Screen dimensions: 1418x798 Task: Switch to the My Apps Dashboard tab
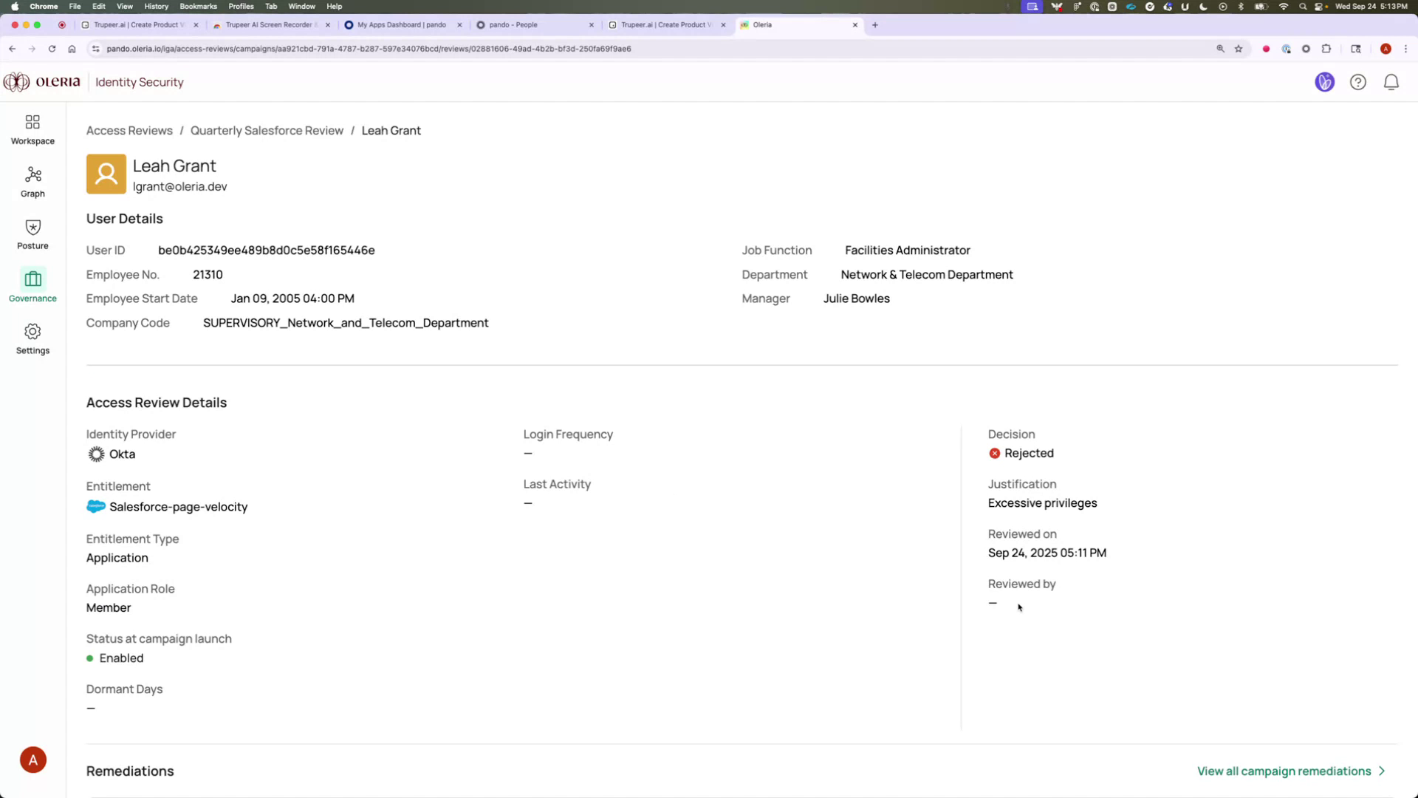pos(399,24)
